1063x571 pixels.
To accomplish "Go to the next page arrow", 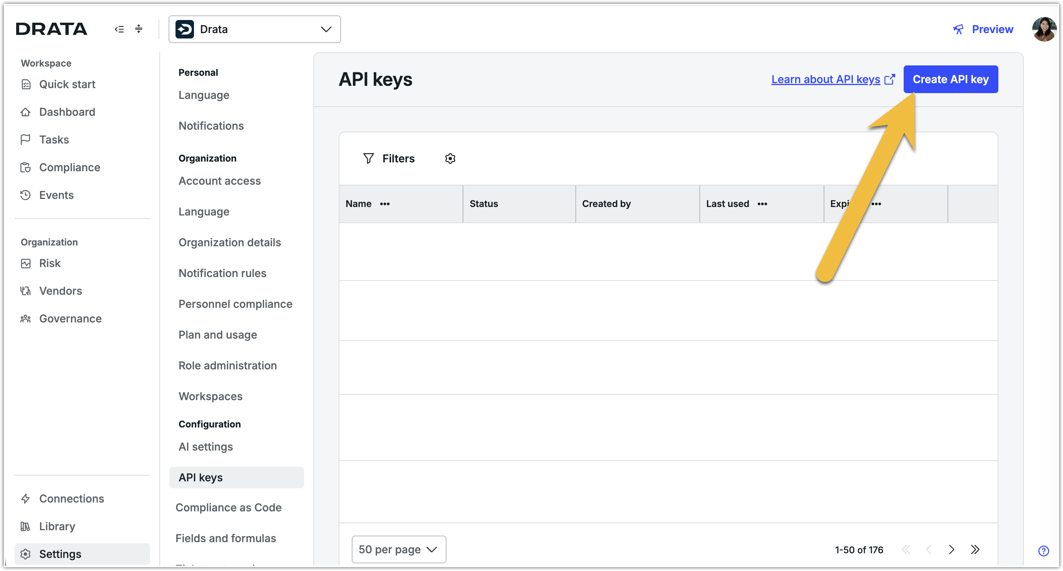I will coord(951,549).
